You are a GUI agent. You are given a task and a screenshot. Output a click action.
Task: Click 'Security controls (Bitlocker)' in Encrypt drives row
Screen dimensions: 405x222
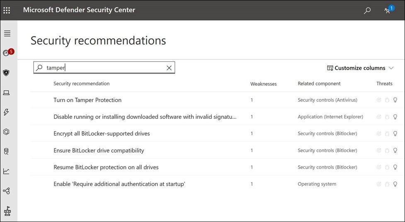point(327,134)
